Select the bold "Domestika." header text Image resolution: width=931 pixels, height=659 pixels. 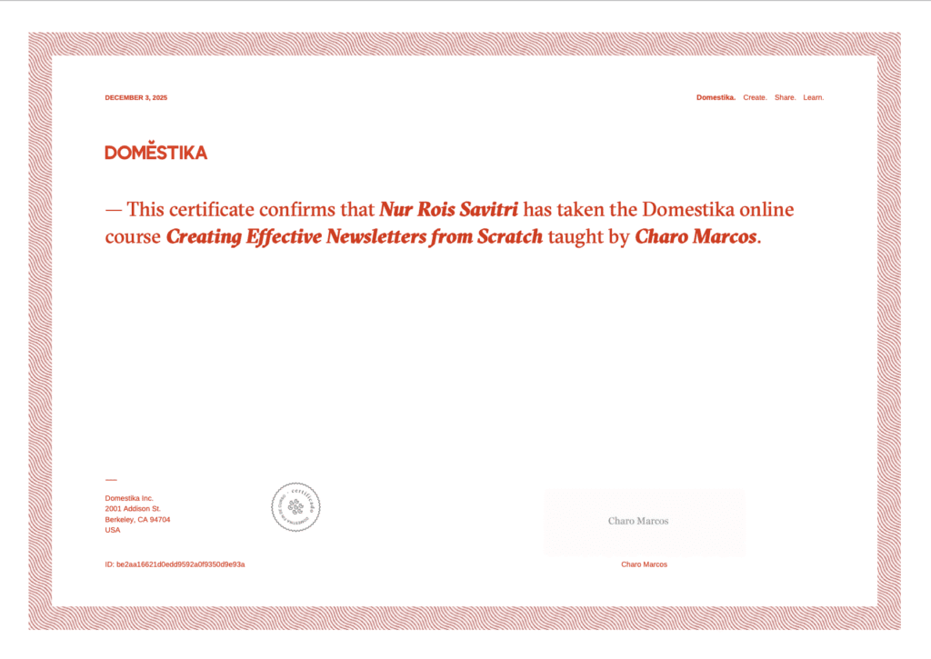coord(716,97)
